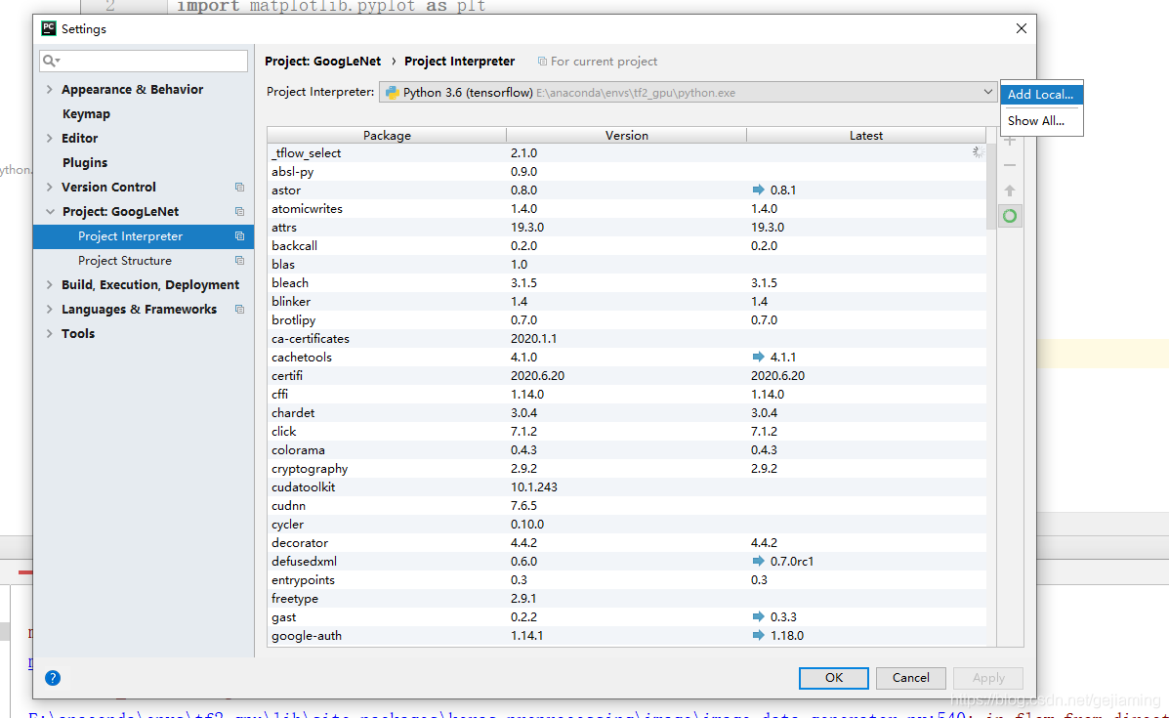Open the help question mark icon
Screen dimensions: 1169x718
52,678
